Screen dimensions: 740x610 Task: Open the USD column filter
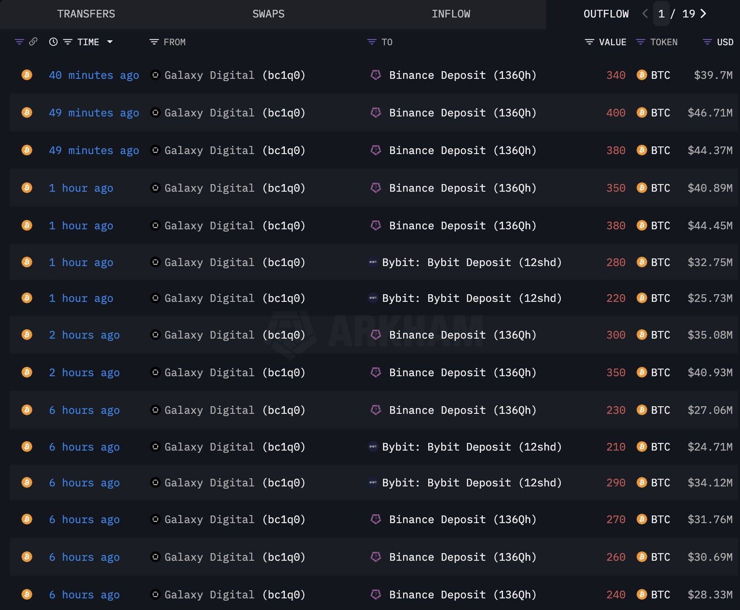tap(707, 42)
